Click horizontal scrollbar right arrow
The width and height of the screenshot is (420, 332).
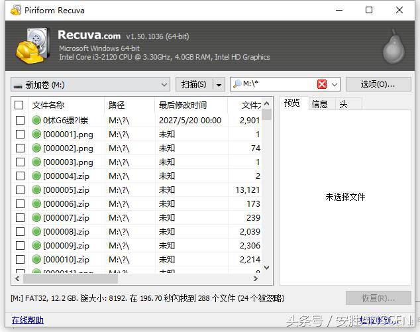(256, 279)
